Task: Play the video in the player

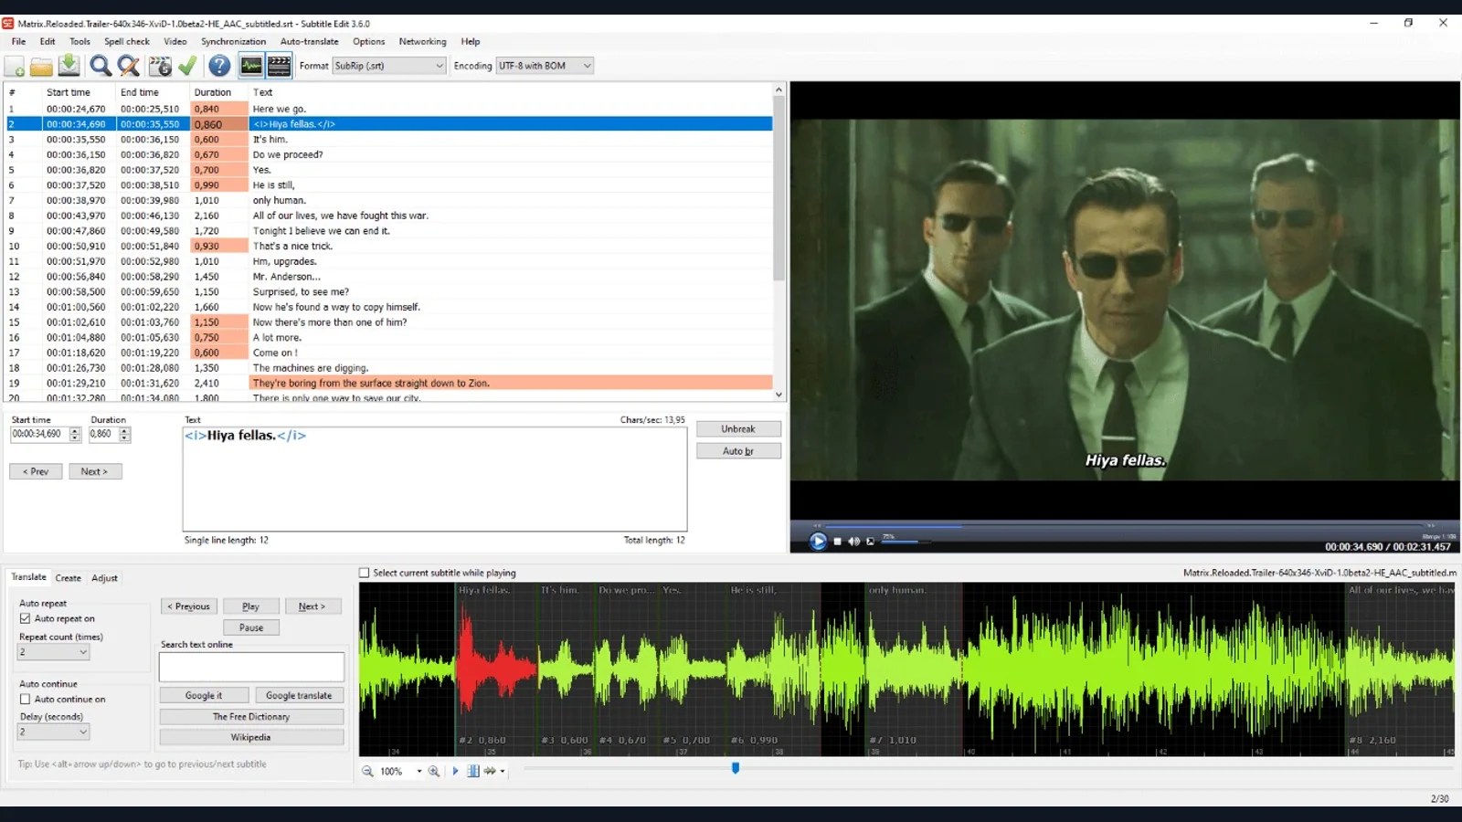Action: coord(818,542)
